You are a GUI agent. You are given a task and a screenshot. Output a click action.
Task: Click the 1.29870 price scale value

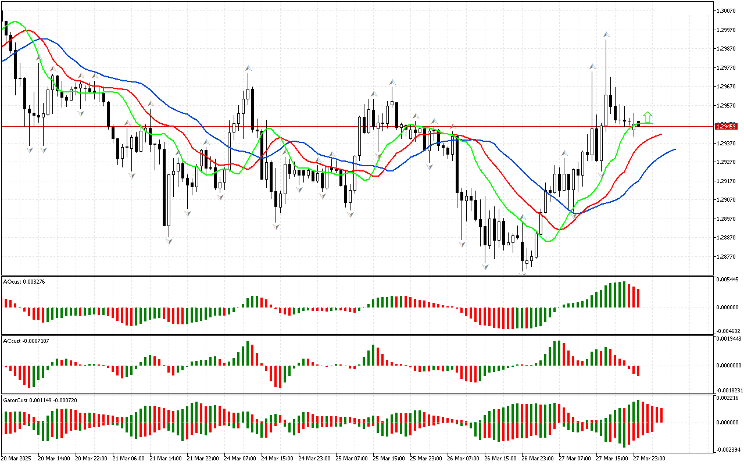[727, 49]
